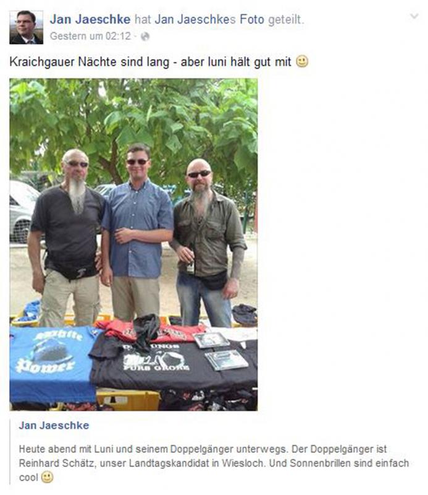Click the smiley emoji after 'cool'

48,477
